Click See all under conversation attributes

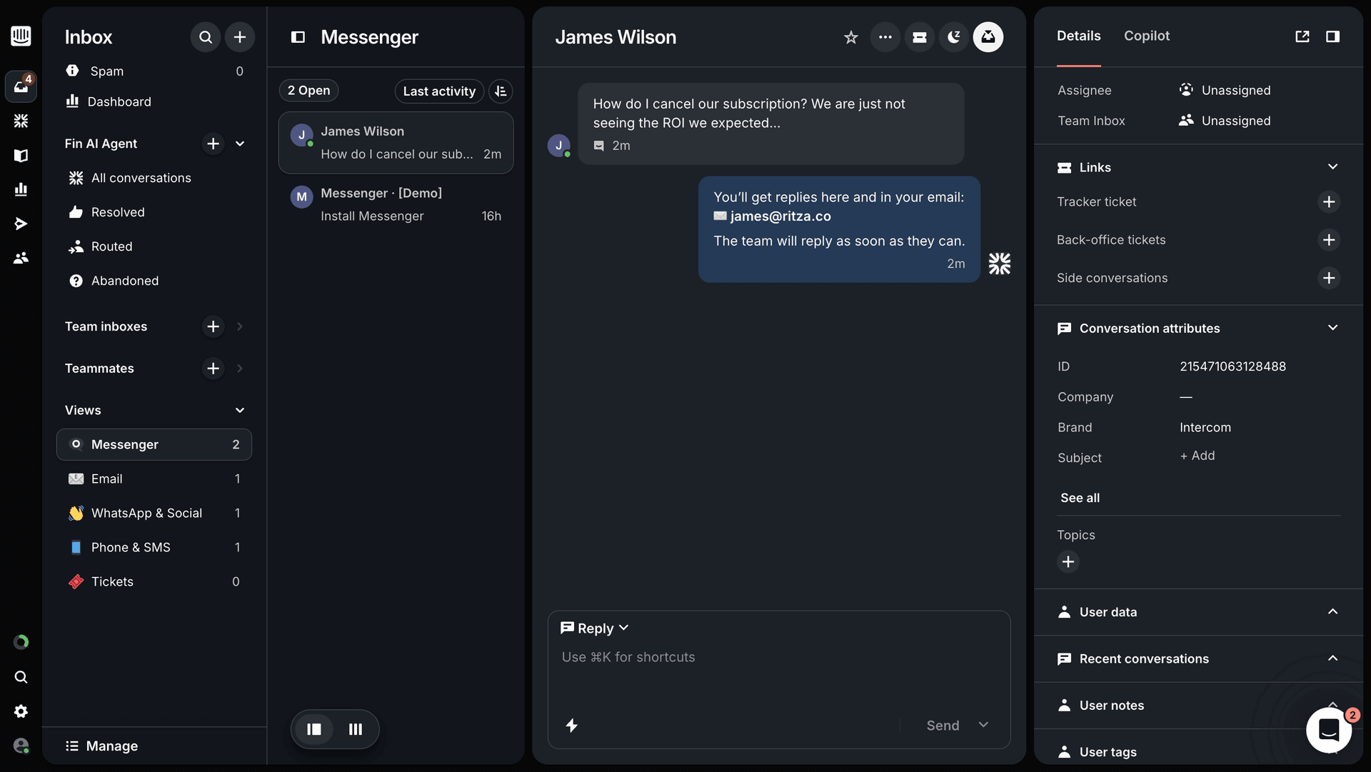click(1080, 498)
